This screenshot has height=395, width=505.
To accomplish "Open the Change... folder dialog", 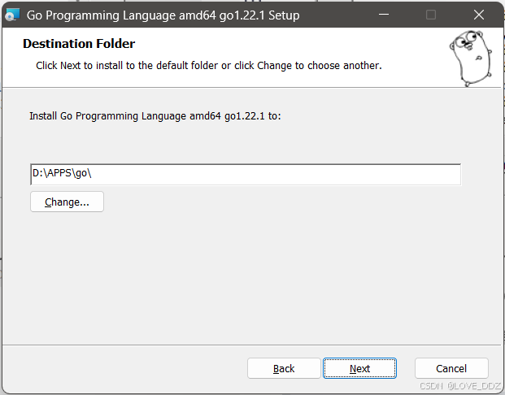I will click(67, 202).
